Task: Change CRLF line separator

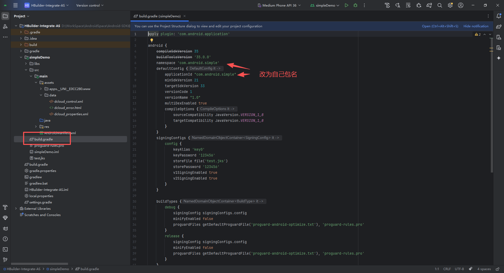Action: click(x=447, y=269)
